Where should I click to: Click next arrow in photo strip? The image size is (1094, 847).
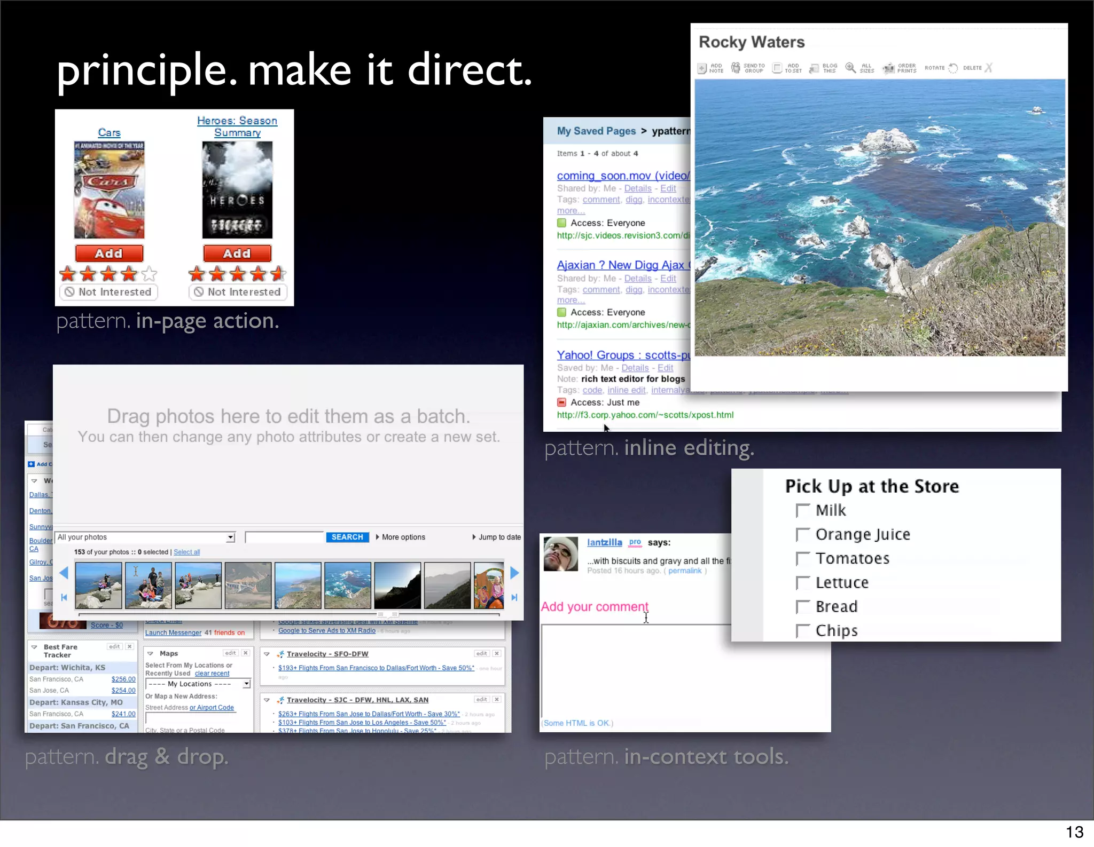[x=514, y=573]
